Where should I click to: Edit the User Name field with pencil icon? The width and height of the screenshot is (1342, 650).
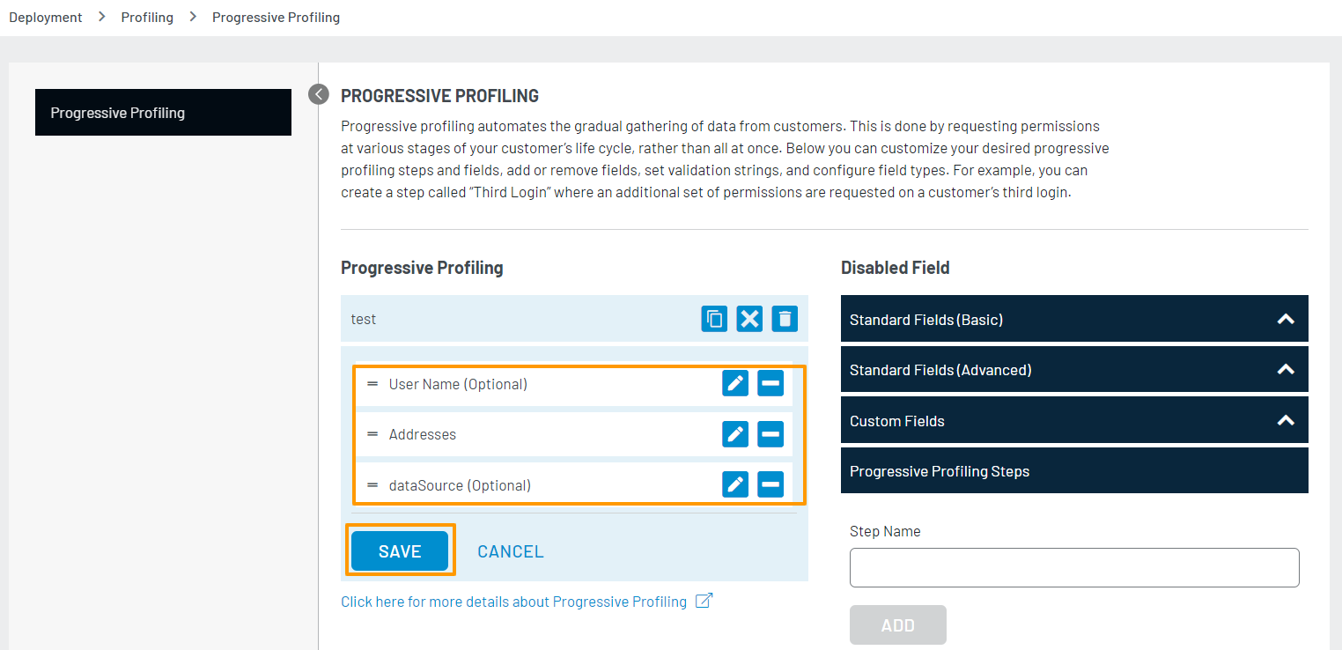[x=735, y=384]
